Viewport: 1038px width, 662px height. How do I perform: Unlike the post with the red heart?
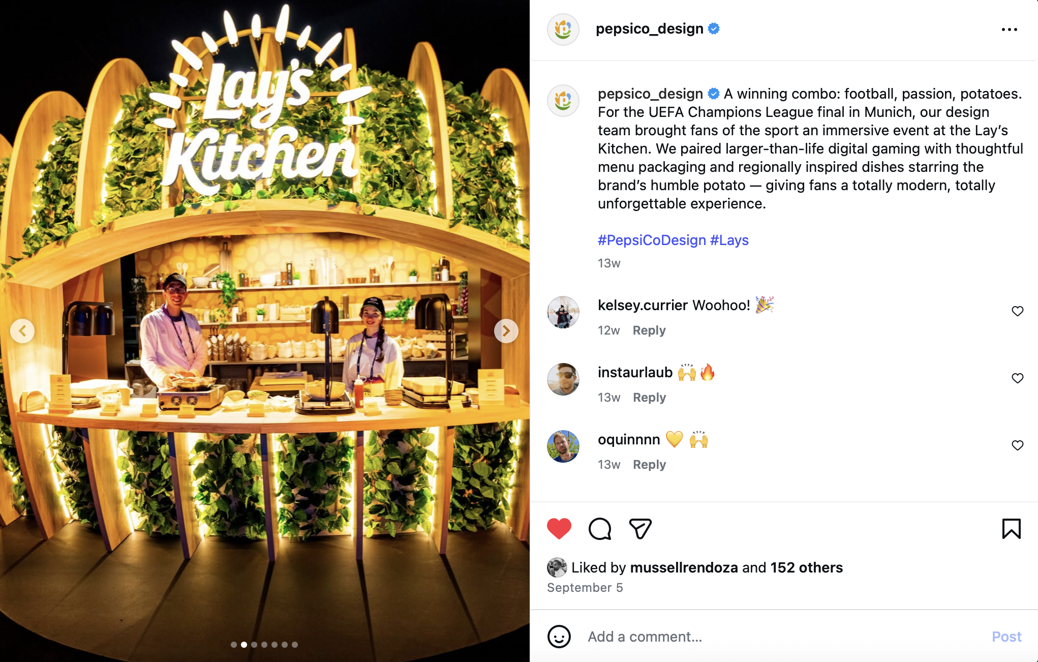click(559, 529)
